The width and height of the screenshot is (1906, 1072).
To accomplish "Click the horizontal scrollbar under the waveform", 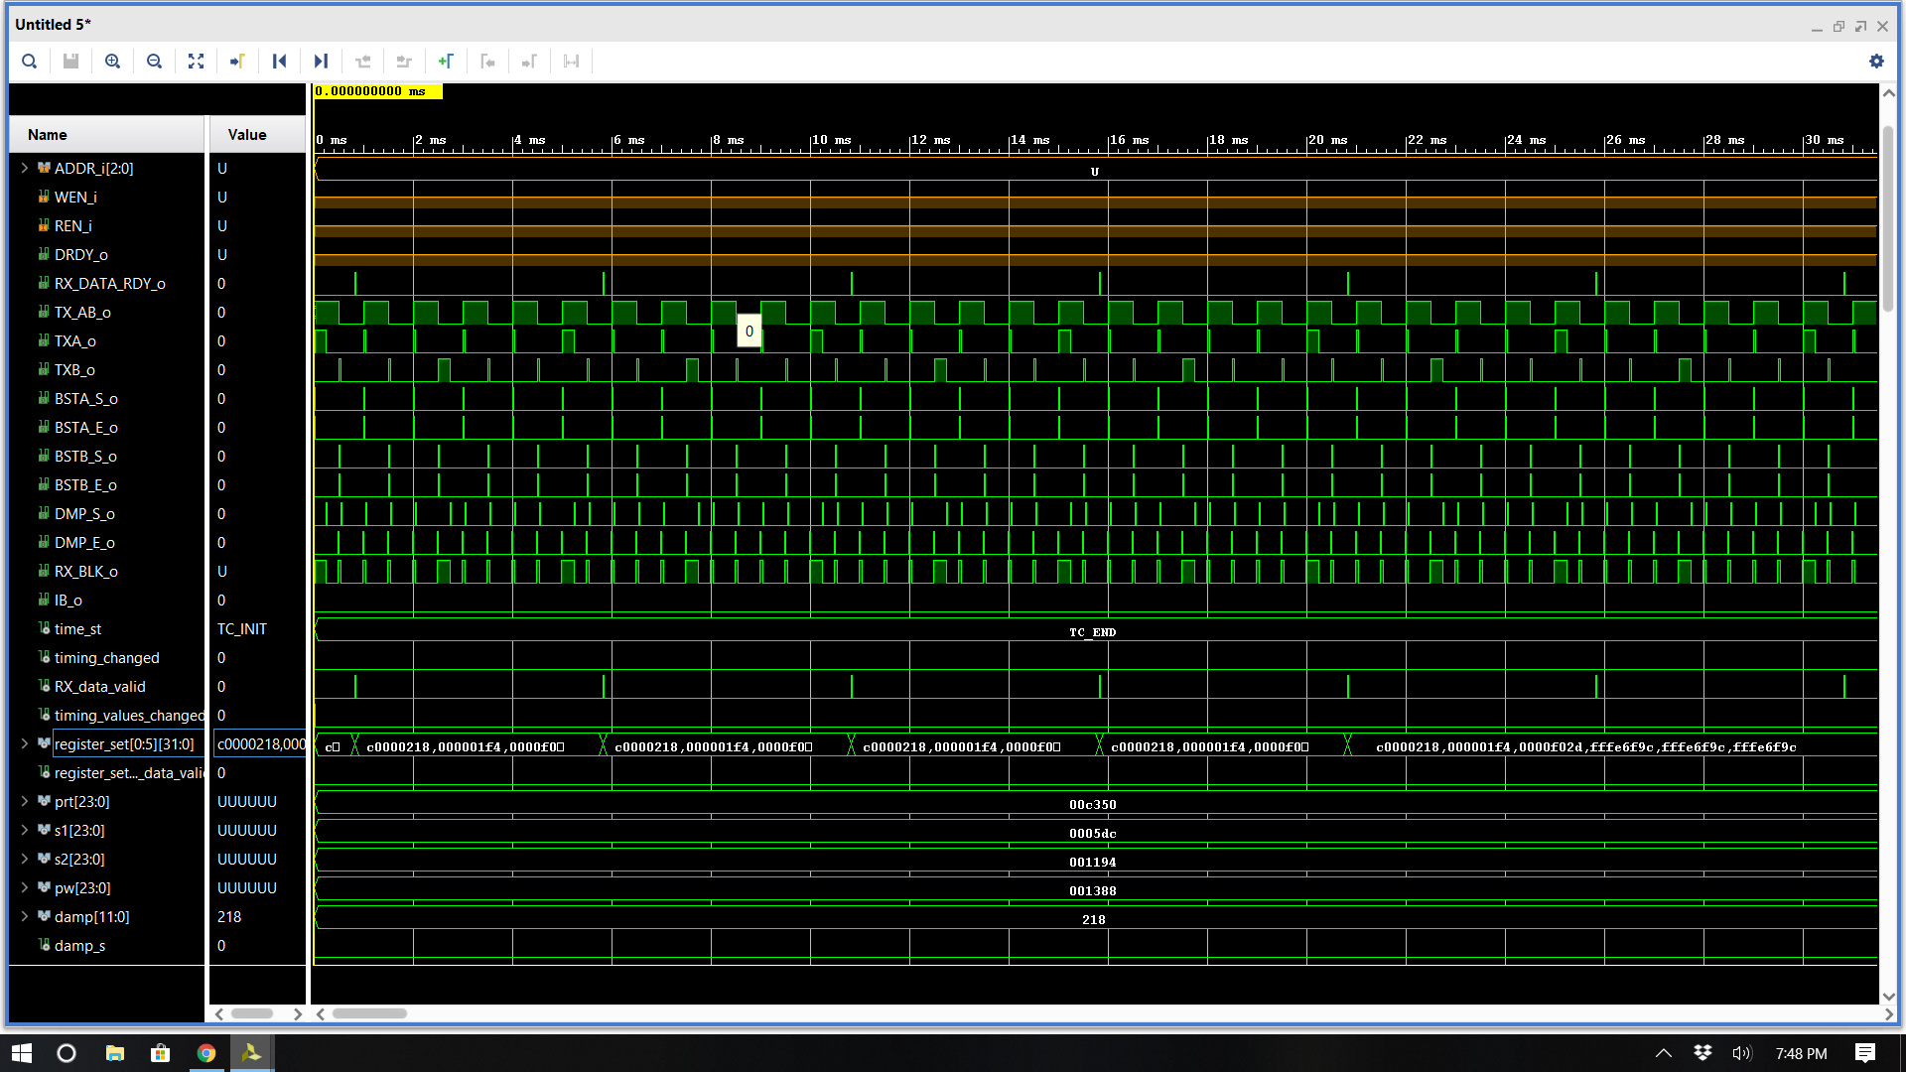I will pyautogui.click(x=369, y=1013).
